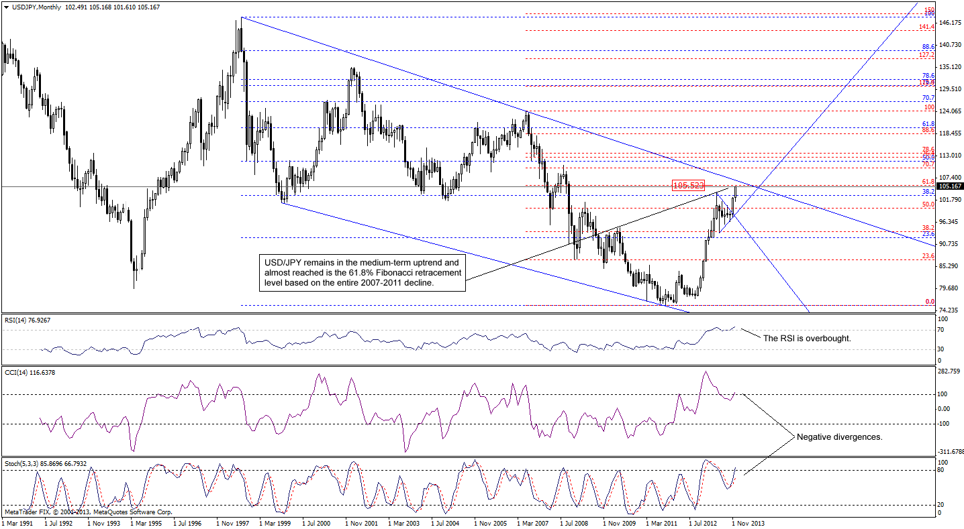Screen dimensions: 964x529
Task: Select the "Negative divergences." annotation
Action: pyautogui.click(x=839, y=436)
